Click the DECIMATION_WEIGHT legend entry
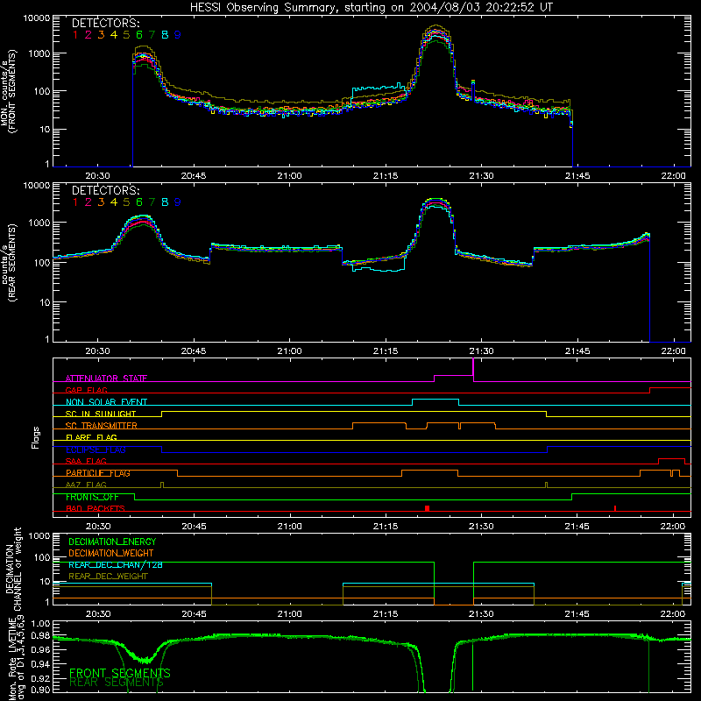Viewport: 701px width, 701px height. (x=111, y=553)
